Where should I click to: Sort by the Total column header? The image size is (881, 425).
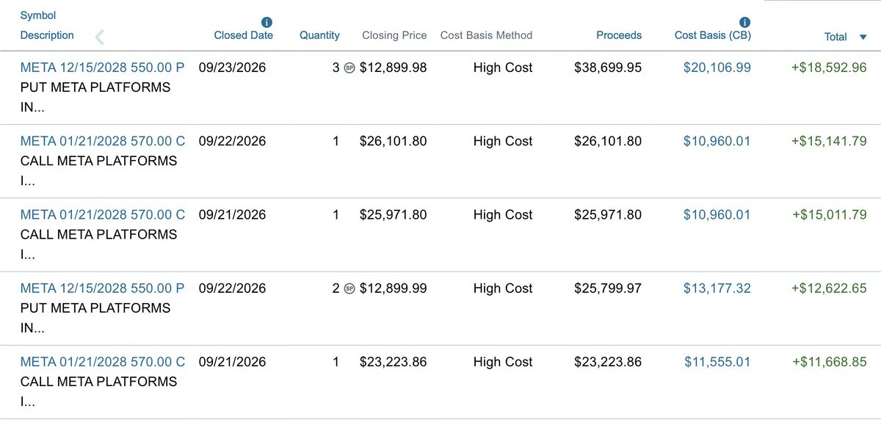835,37
